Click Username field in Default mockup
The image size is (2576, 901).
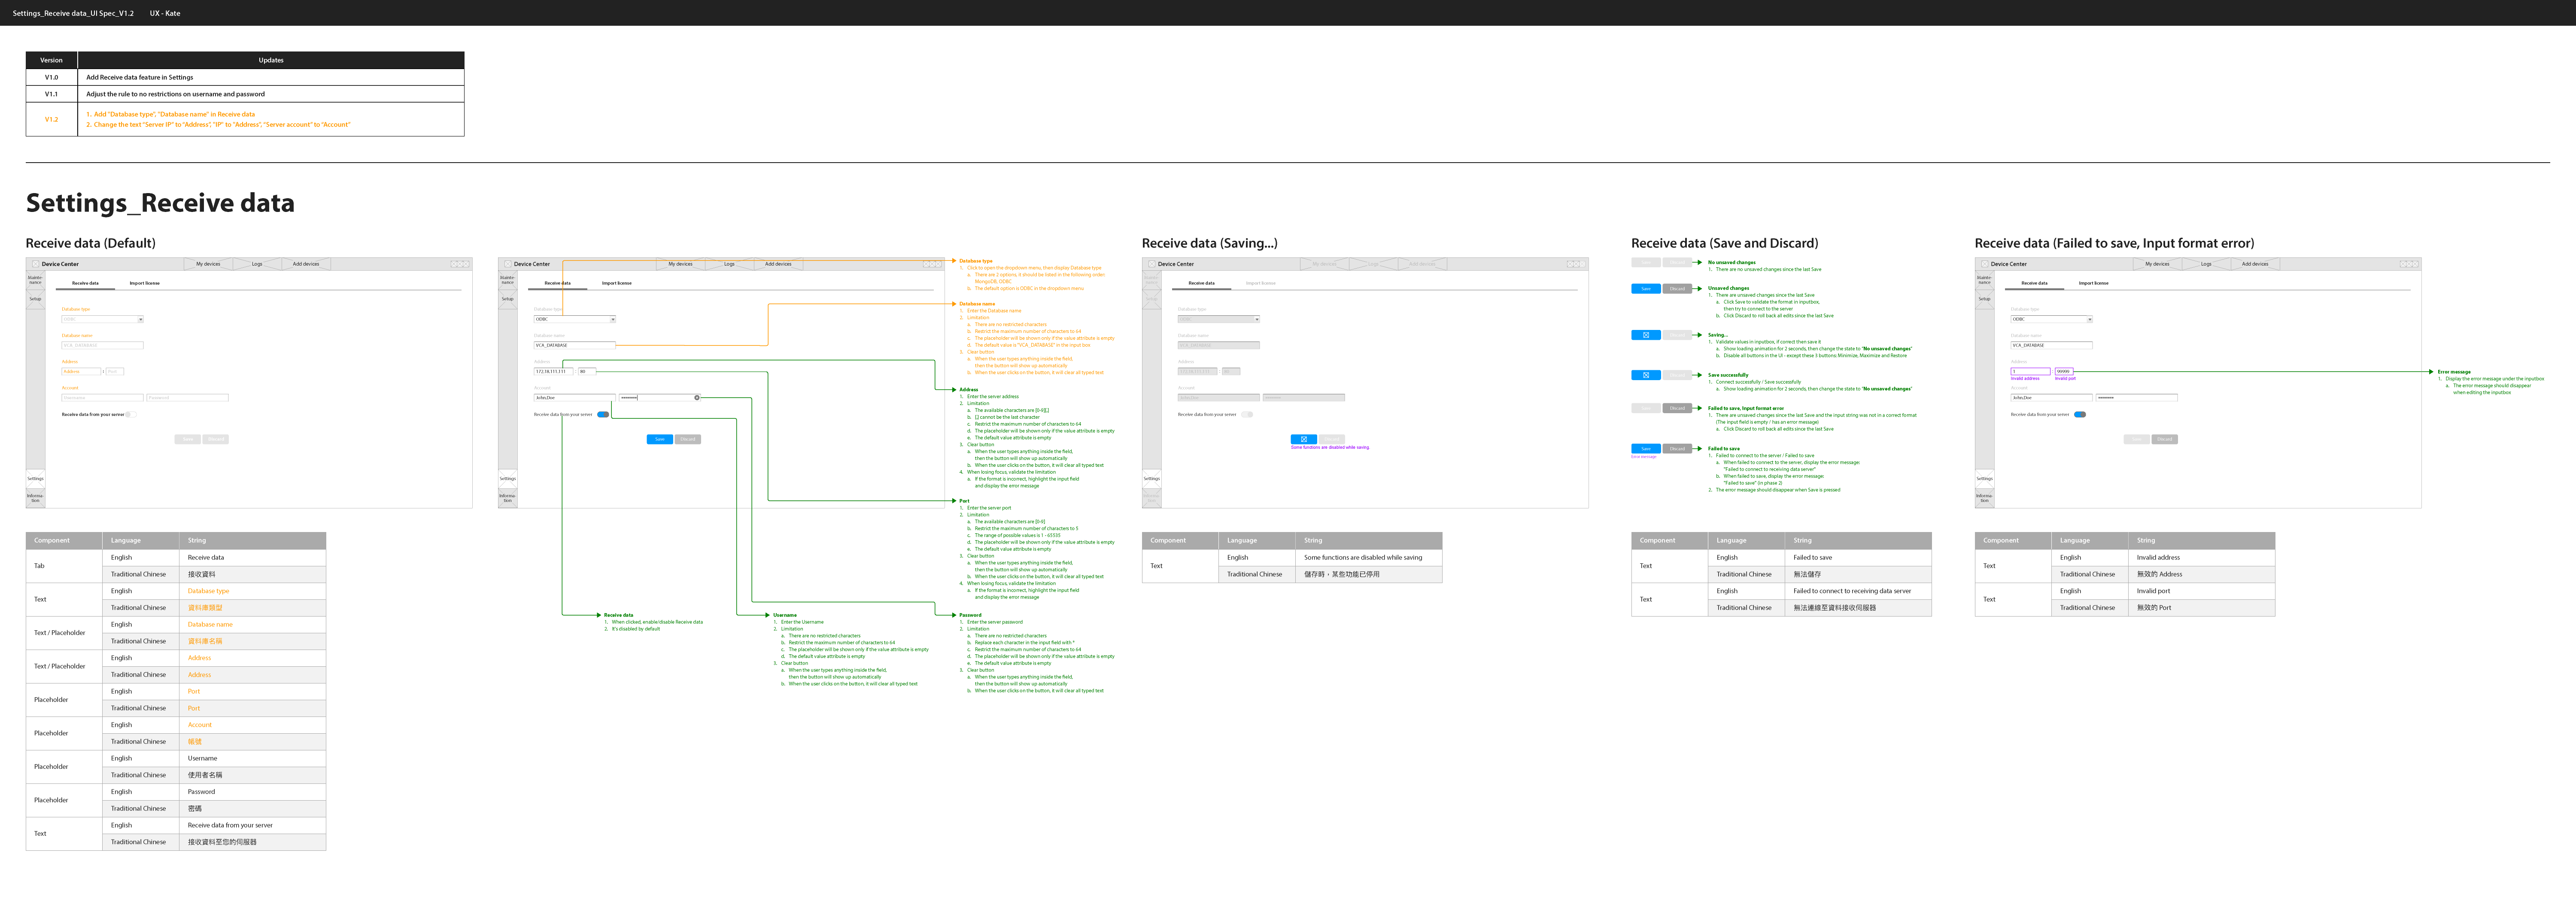(x=102, y=398)
